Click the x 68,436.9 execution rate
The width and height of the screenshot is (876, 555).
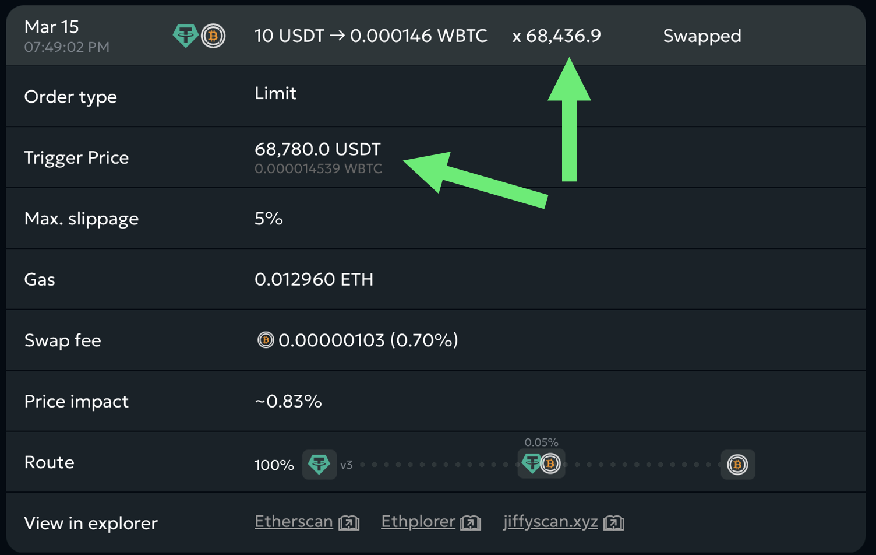tap(556, 36)
